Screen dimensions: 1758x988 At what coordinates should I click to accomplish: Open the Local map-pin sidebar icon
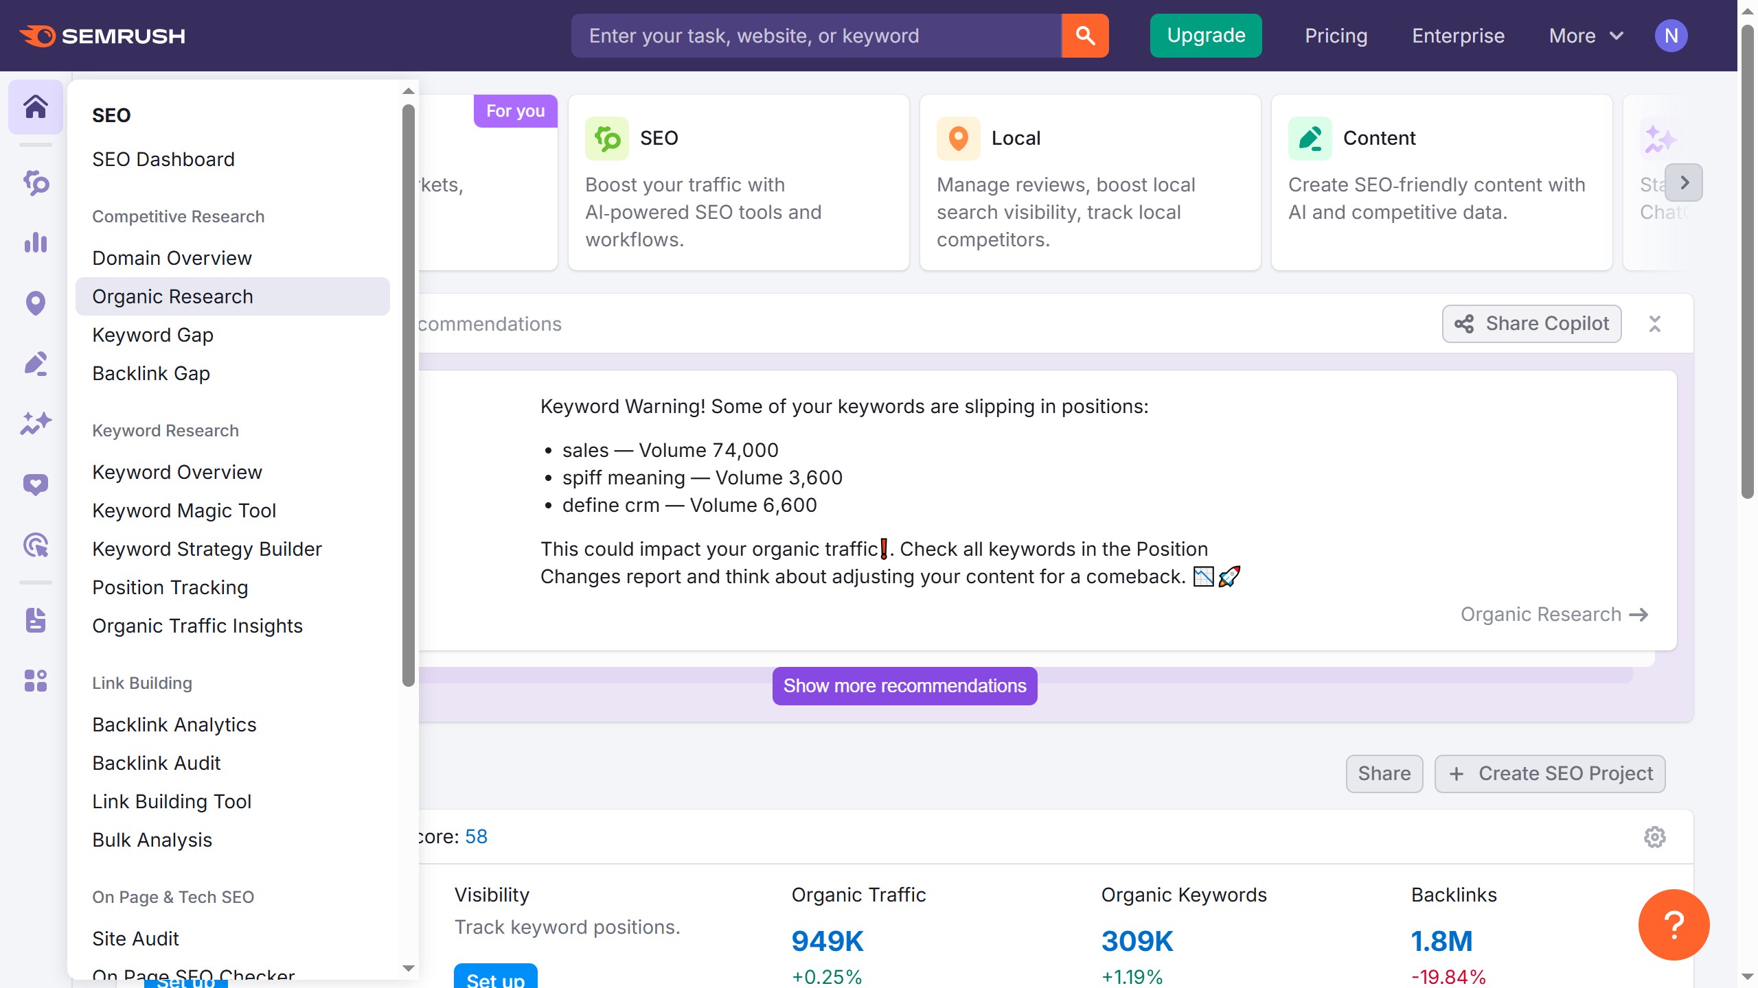[36, 303]
